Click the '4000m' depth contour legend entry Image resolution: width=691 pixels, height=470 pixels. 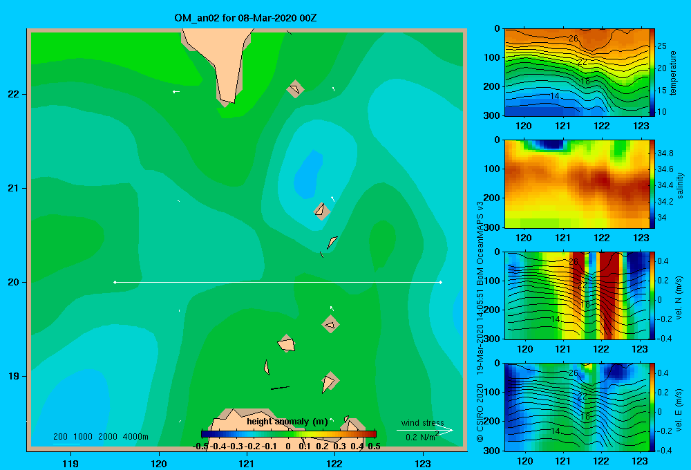(x=135, y=437)
